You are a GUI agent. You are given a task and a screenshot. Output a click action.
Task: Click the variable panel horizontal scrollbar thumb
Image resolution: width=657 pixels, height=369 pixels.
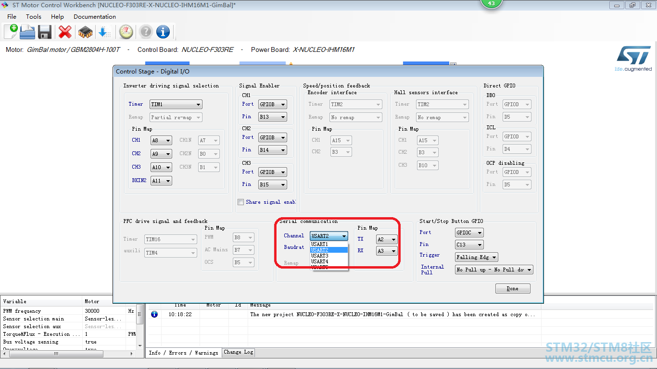pyautogui.click(x=56, y=354)
